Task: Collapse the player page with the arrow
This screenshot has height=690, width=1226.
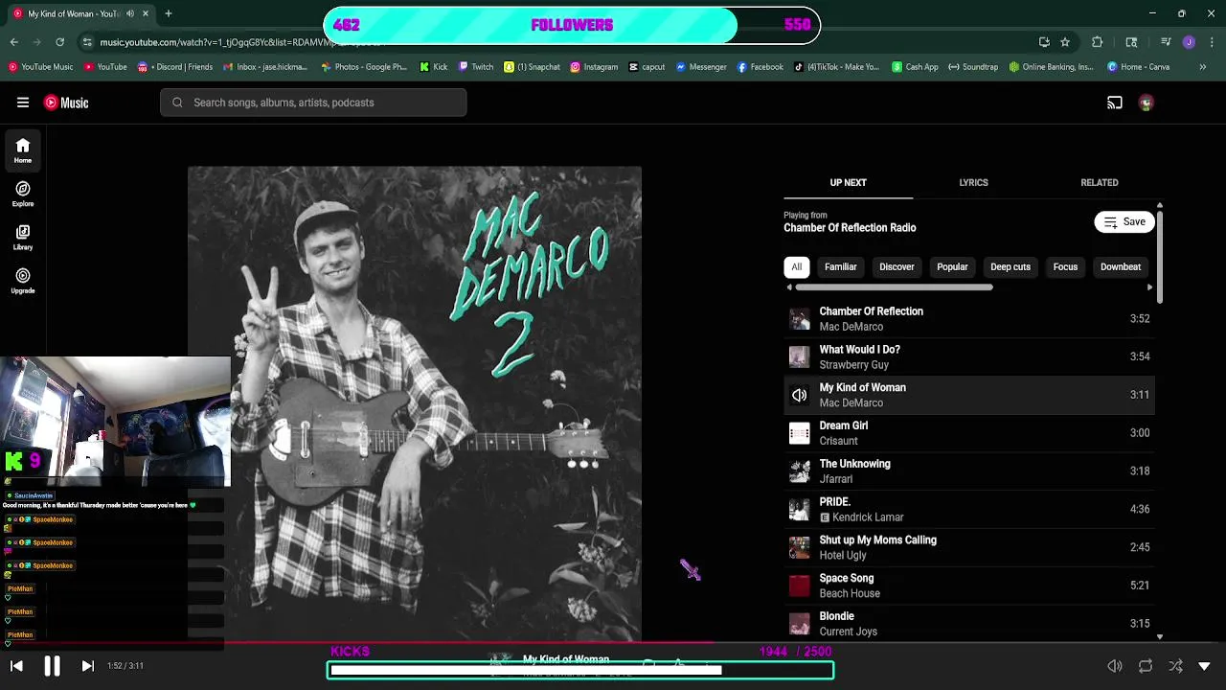Action: coord(1205,666)
